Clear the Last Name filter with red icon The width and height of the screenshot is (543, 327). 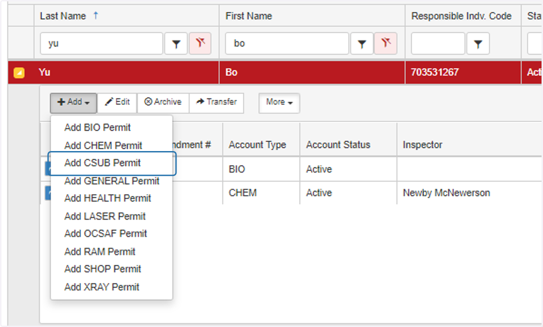click(x=200, y=43)
